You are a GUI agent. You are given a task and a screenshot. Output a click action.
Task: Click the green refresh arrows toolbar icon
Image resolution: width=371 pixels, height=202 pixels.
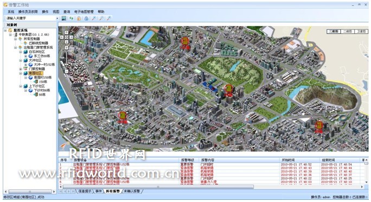71,18
